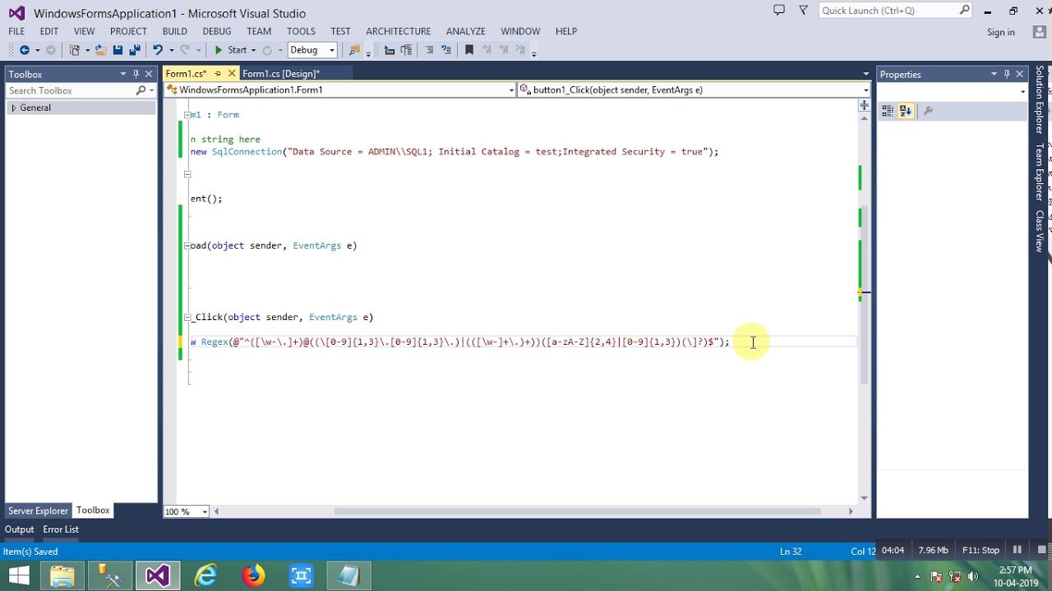Viewport: 1052px width, 591px height.
Task: Click the Alphabetical sort icon in Properties
Action: coord(906,111)
